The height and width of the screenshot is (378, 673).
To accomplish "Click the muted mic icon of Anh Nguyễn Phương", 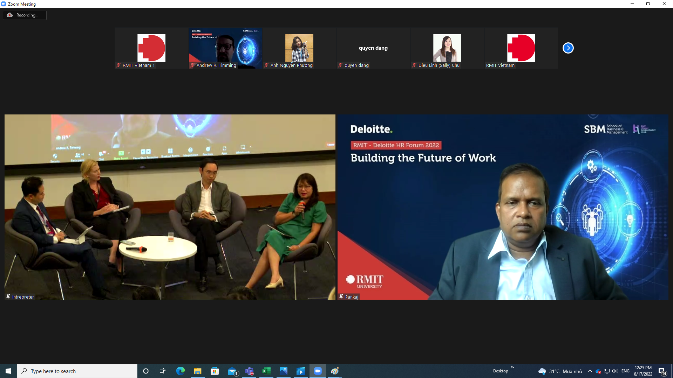I will point(266,65).
